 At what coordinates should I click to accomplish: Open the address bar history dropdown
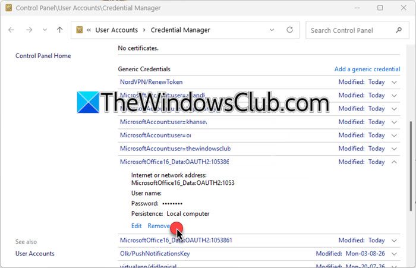tap(272, 30)
